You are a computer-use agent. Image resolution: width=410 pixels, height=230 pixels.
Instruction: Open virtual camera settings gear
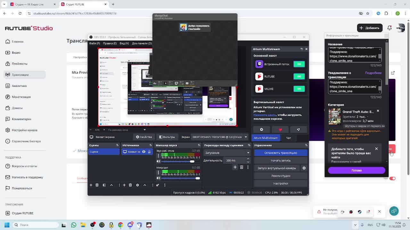click(304, 168)
